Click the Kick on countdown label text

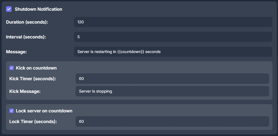coord(36,68)
